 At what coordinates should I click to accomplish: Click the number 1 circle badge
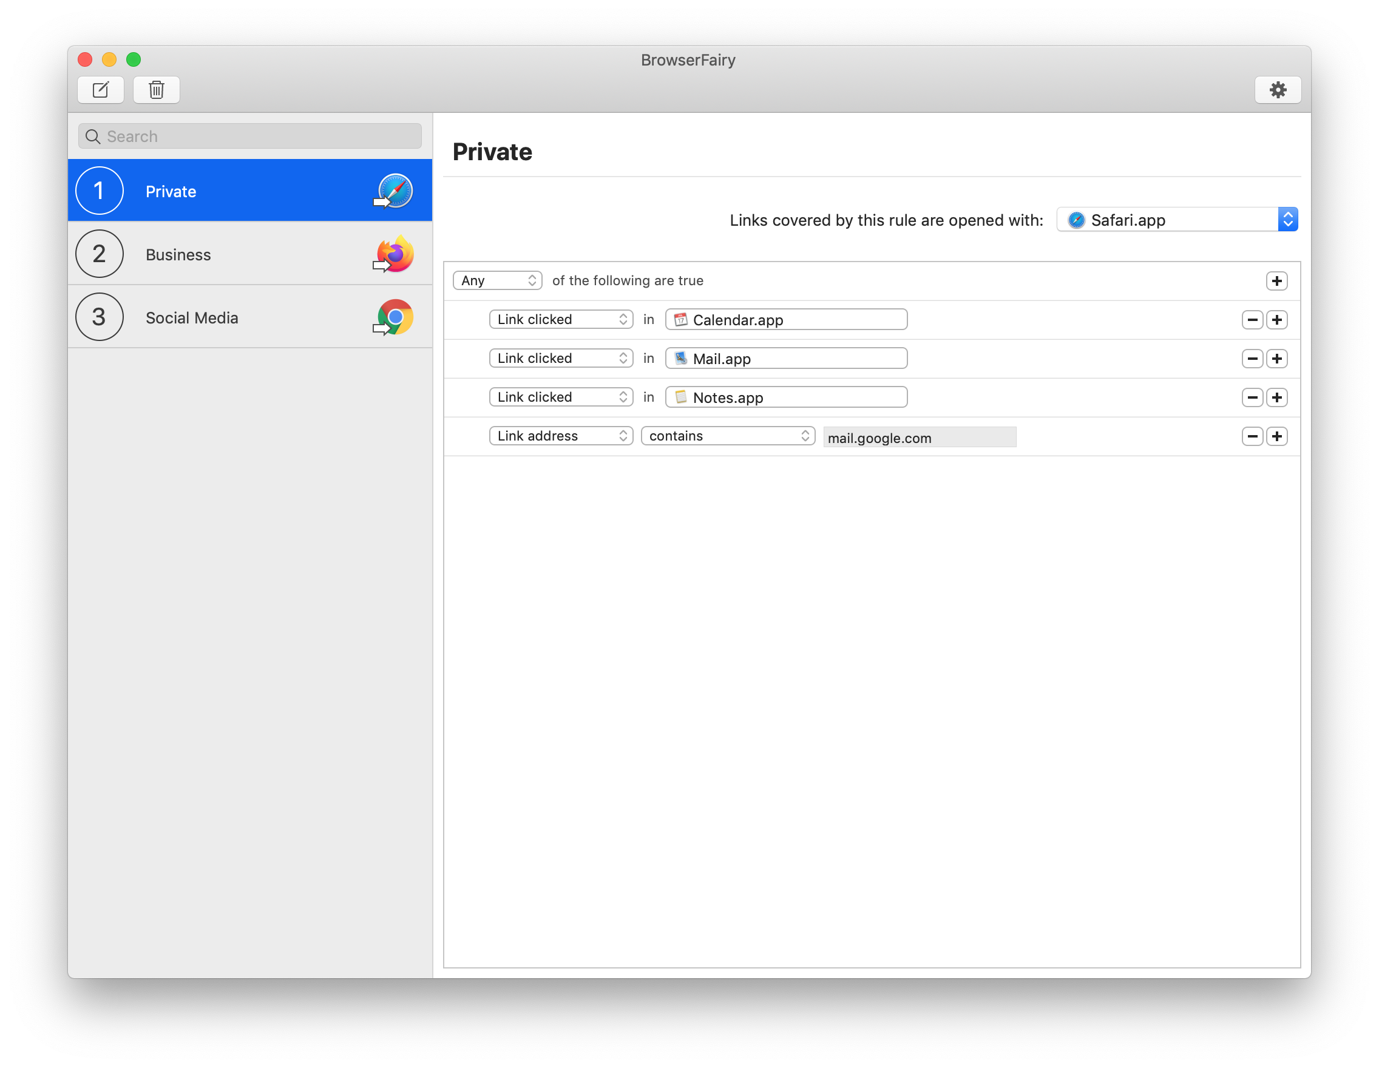coord(99,191)
